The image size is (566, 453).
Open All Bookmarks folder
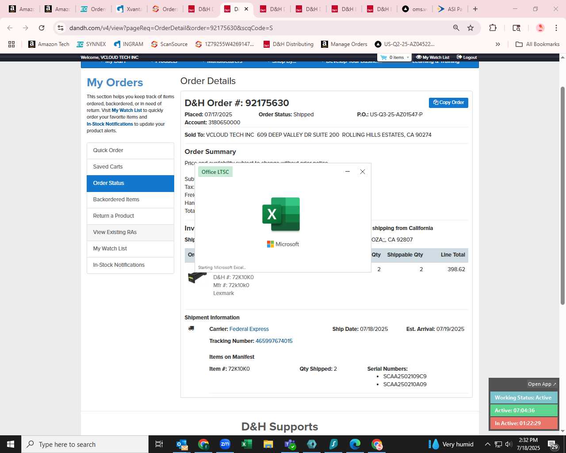[537, 44]
